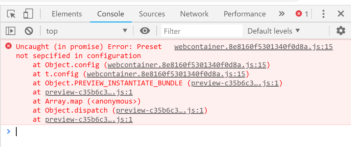The height and width of the screenshot is (147, 351).
Task: Select the inspect element tool
Action: tap(11, 14)
